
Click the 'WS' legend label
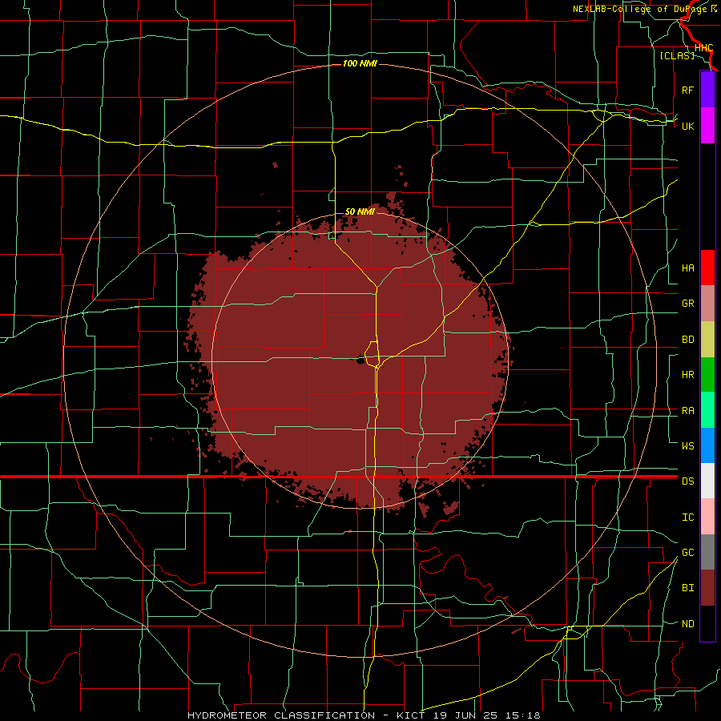pos(687,445)
